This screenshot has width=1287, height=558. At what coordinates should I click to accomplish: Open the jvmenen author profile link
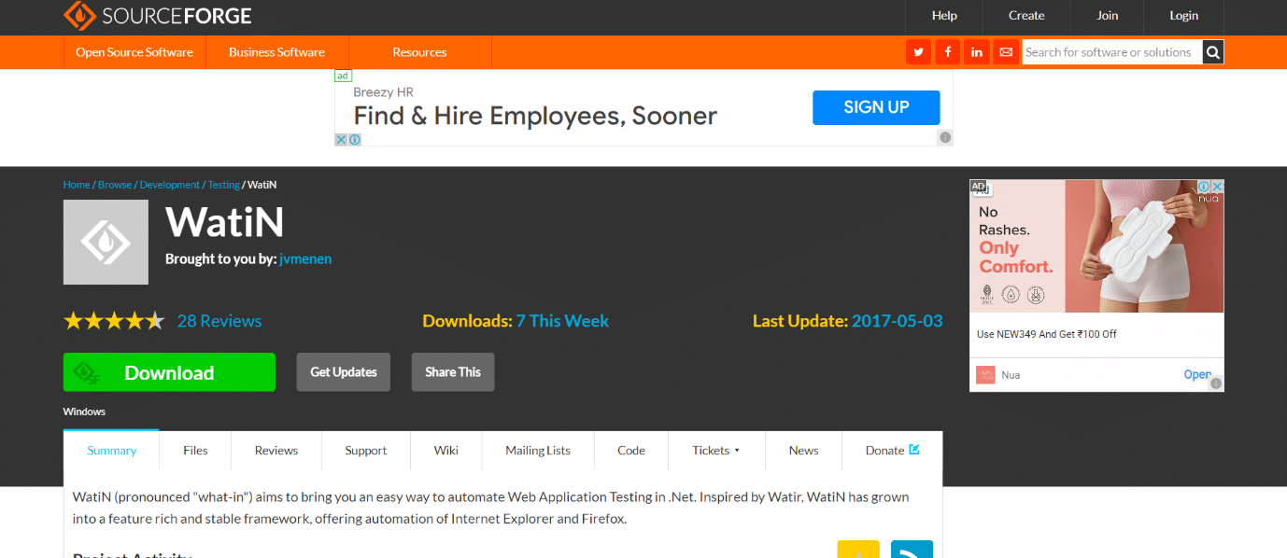pos(305,258)
